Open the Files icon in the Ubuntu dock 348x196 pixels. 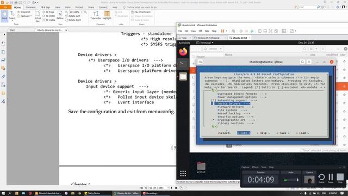[x=183, y=76]
